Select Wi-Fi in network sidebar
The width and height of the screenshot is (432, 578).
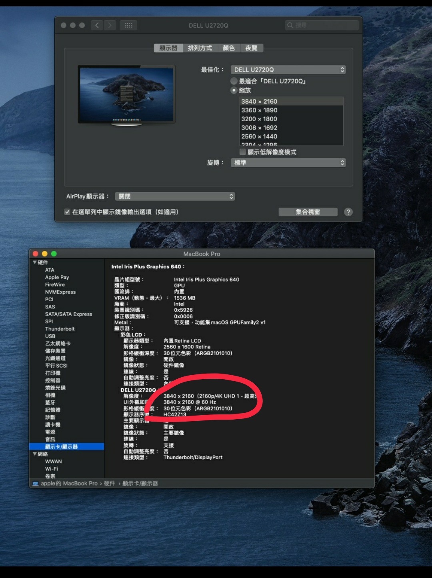point(52,469)
